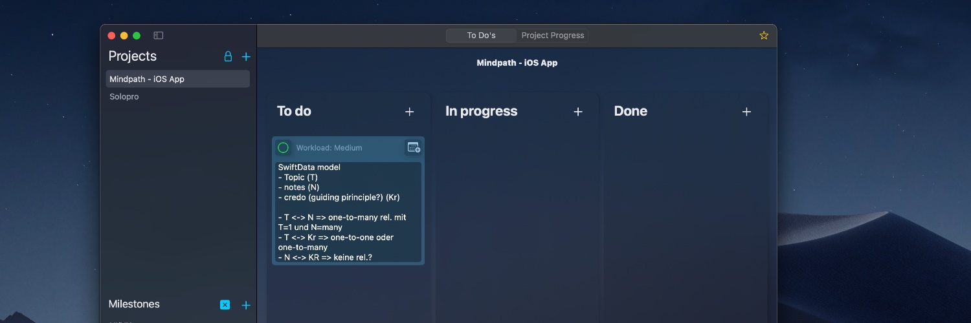Open the calendar schedule icon on task card

point(414,148)
